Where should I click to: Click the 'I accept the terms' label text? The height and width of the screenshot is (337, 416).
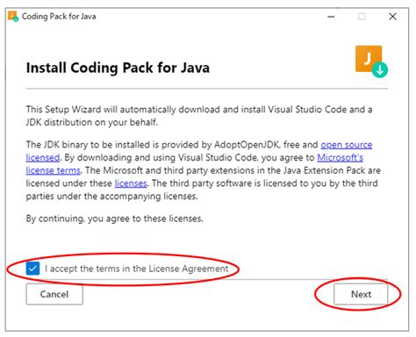(137, 269)
